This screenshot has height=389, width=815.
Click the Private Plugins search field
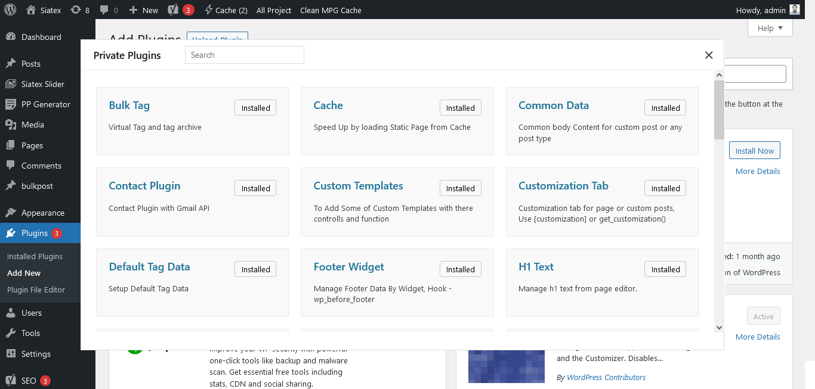(244, 54)
